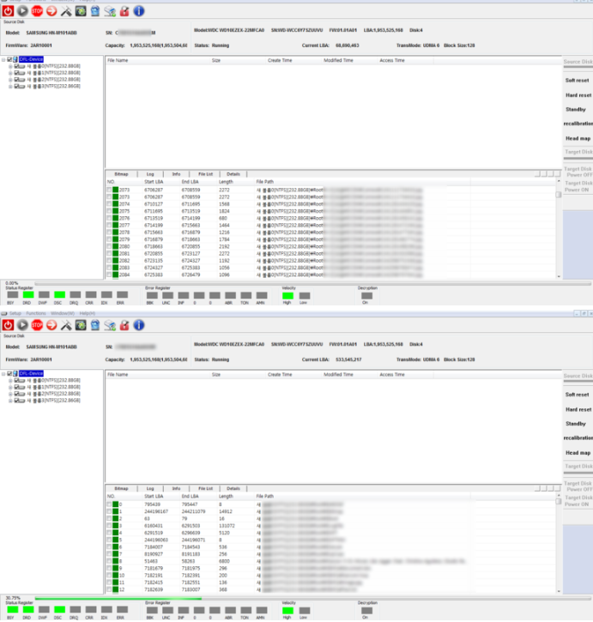Expand volume 0 NTFS node in top window
Image resolution: width=593 pixels, height=622 pixels.
pyautogui.click(x=10, y=66)
